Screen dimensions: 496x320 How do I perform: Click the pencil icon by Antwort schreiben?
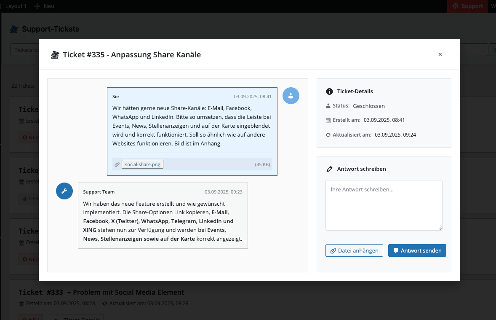click(329, 169)
